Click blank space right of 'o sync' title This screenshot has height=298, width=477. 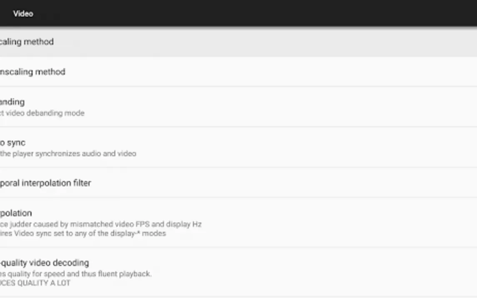[x=250, y=143]
